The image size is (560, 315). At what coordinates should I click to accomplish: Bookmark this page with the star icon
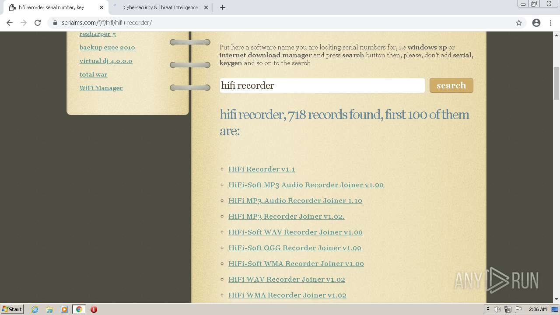[x=519, y=23]
